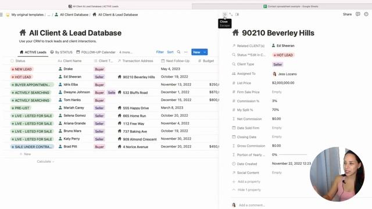The width and height of the screenshot is (372, 209).
Task: Open 555 Happy Drive address page
Action: (135, 108)
